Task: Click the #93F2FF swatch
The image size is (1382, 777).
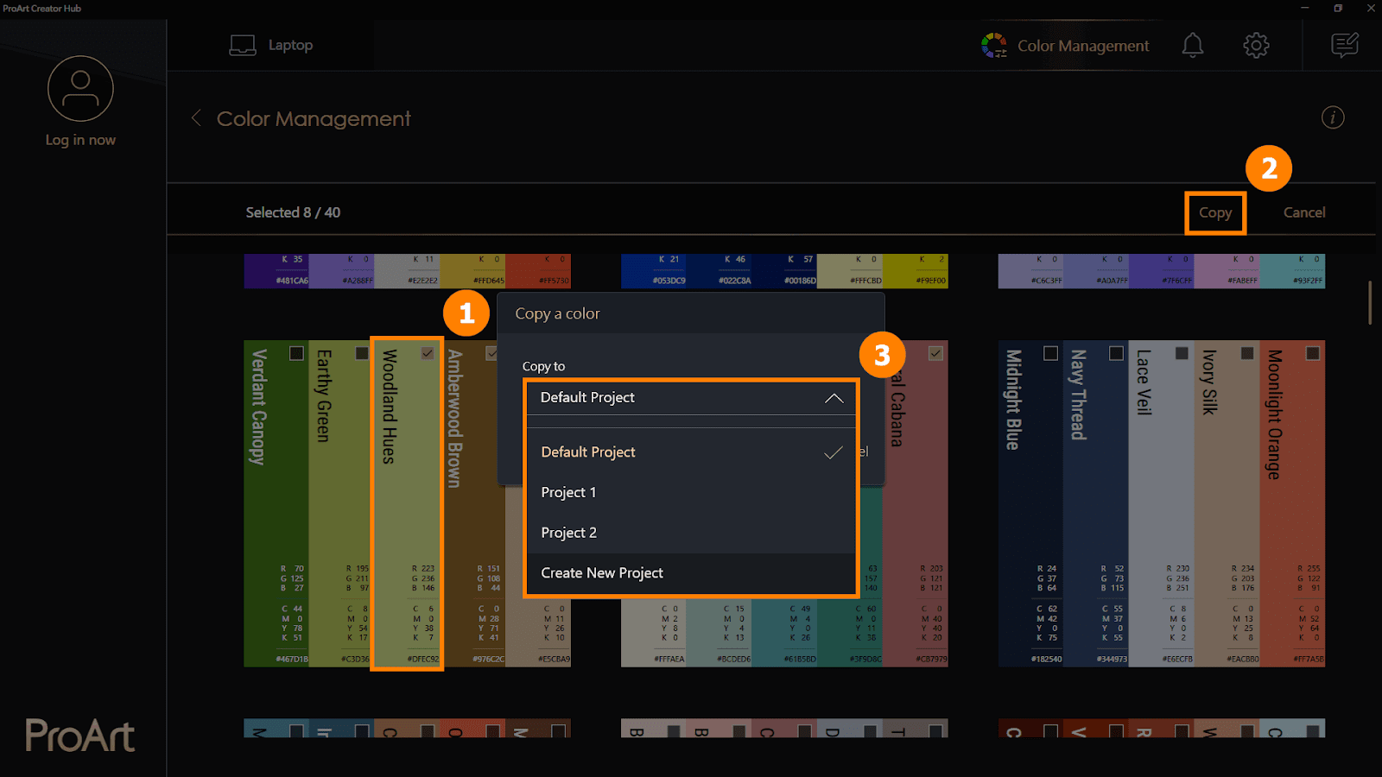Action: 1293,271
